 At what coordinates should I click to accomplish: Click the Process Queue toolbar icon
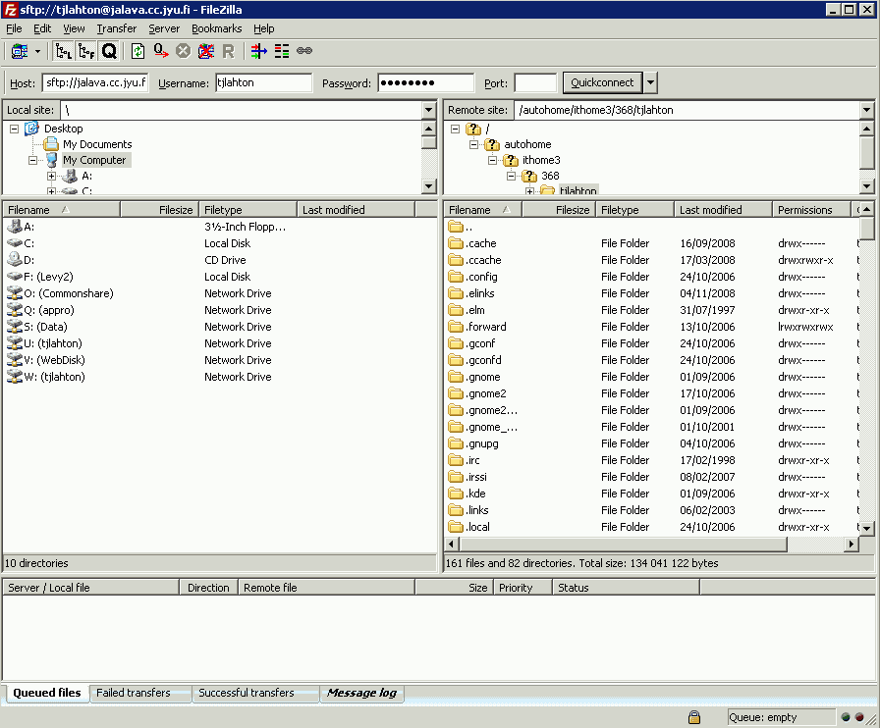[x=160, y=52]
